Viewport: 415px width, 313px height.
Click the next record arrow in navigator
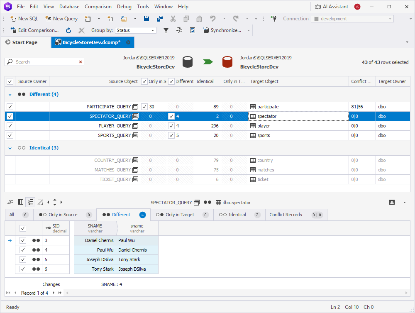[x=54, y=293]
